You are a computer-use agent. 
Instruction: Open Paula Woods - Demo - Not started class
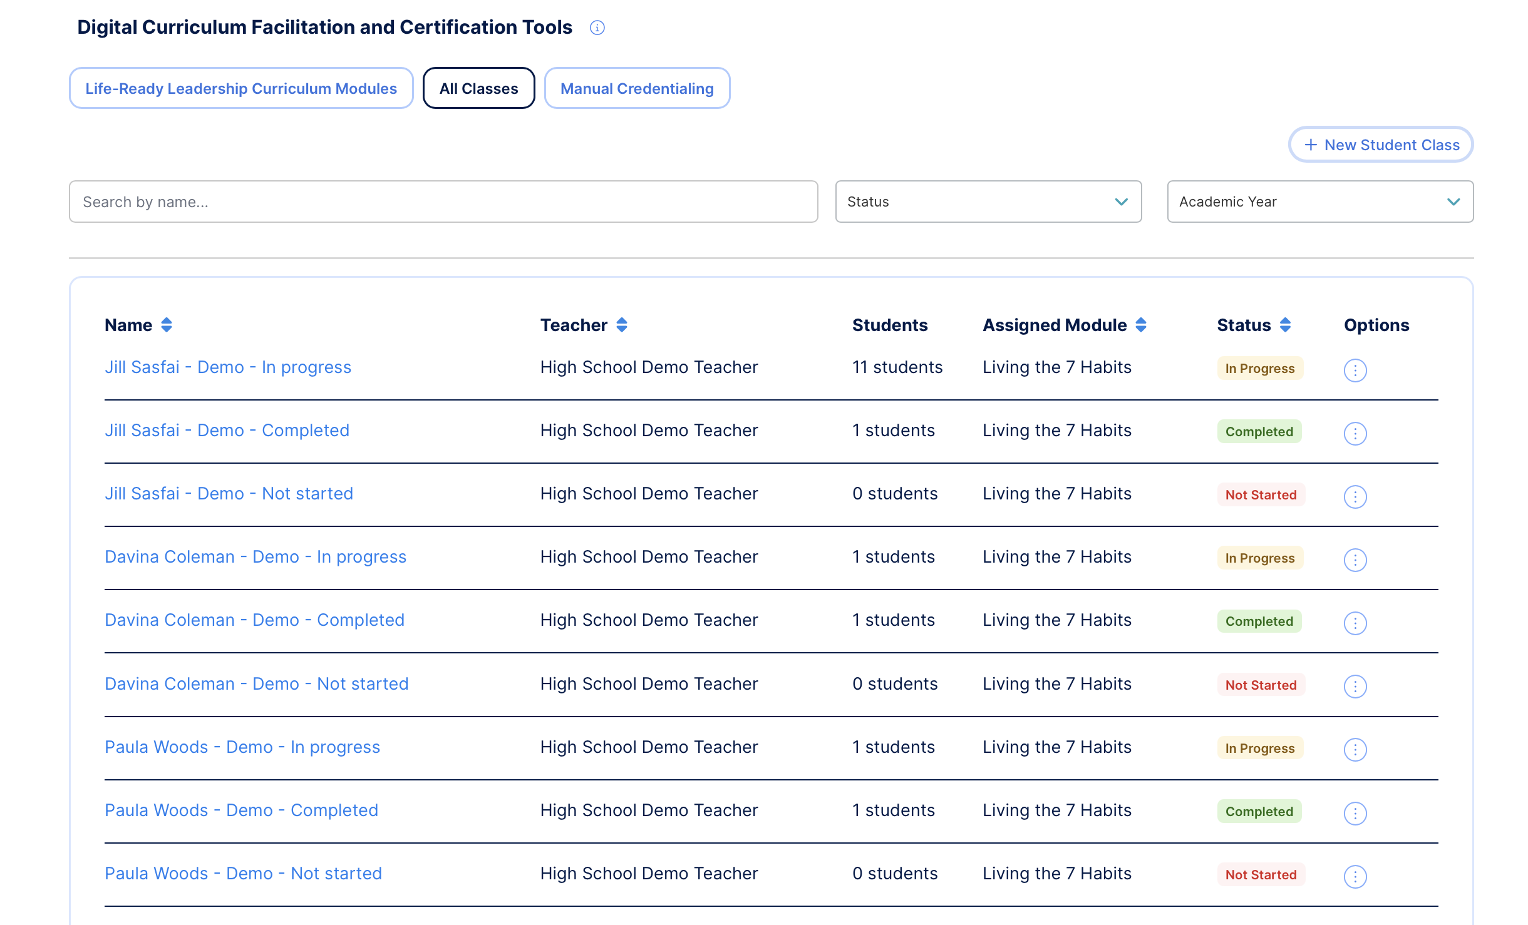tap(243, 874)
